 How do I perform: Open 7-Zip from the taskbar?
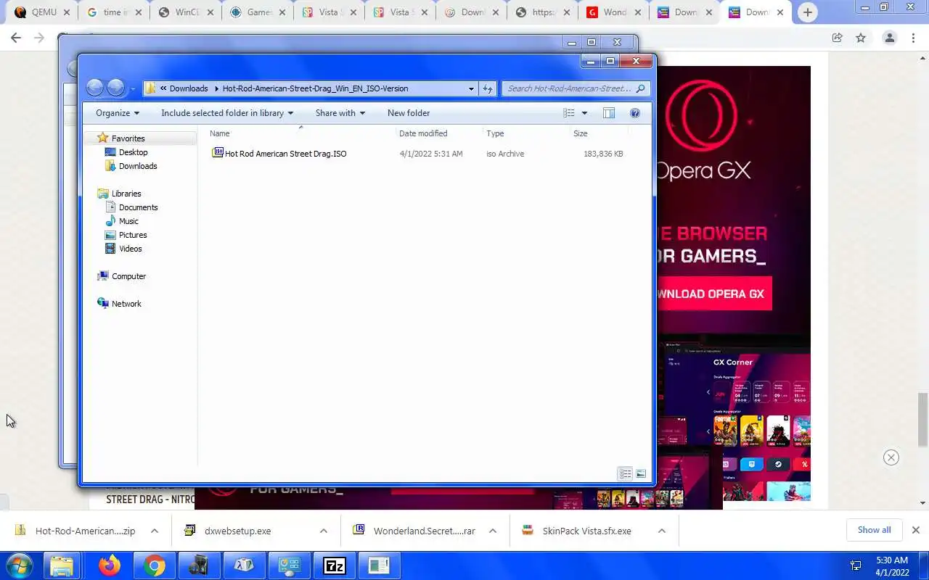point(334,565)
